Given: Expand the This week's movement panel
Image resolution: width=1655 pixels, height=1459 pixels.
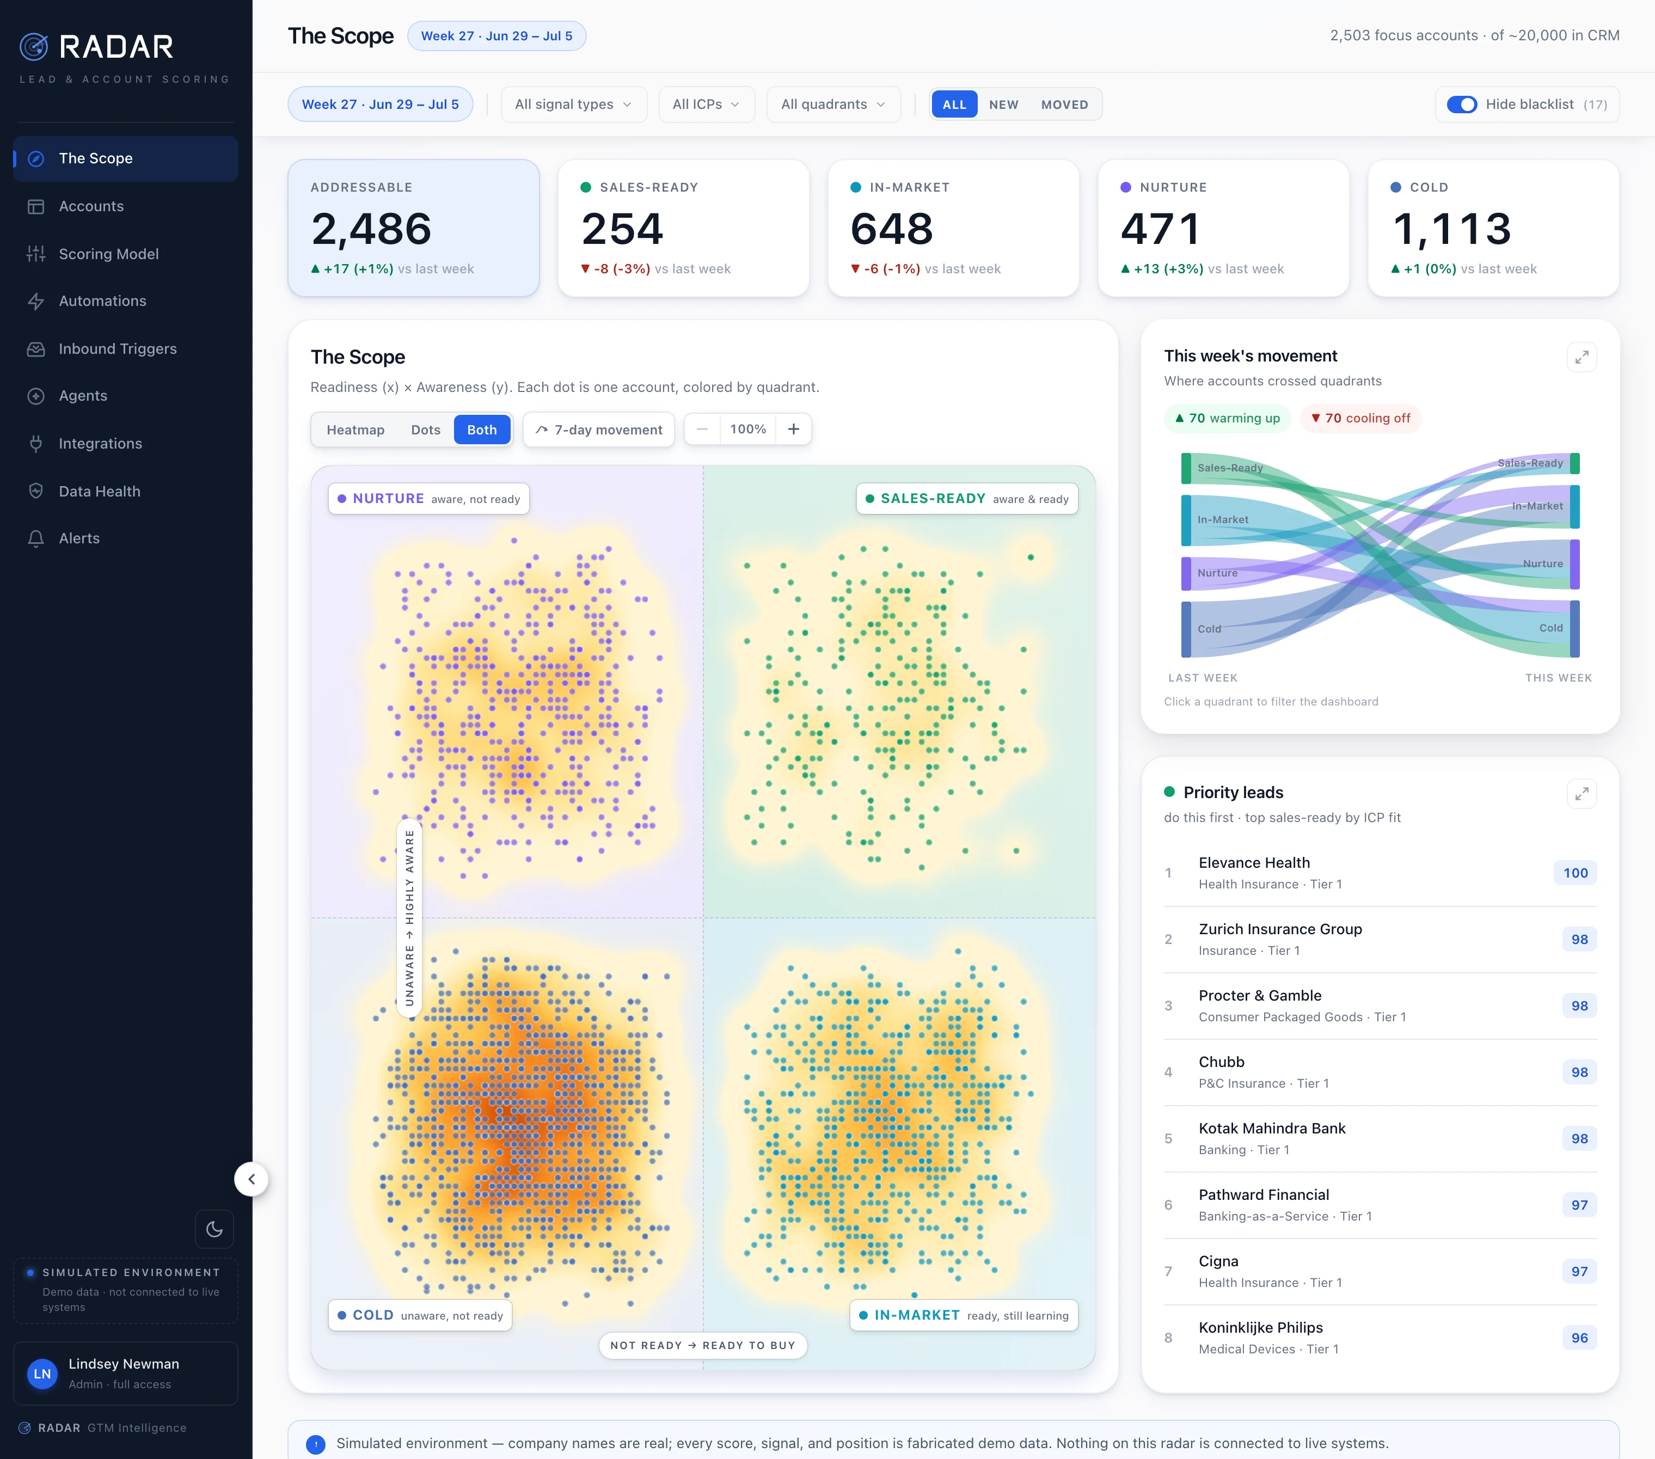Looking at the screenshot, I should coord(1582,357).
